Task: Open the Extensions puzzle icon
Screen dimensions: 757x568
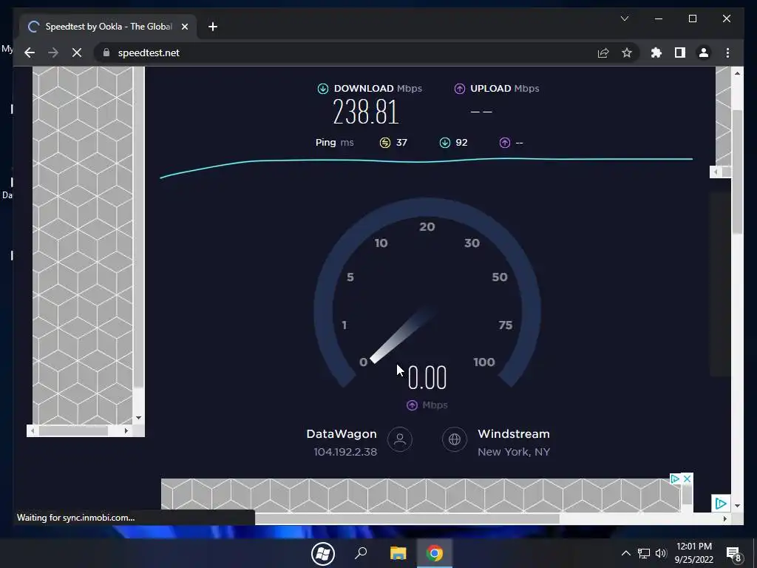Action: click(x=656, y=53)
